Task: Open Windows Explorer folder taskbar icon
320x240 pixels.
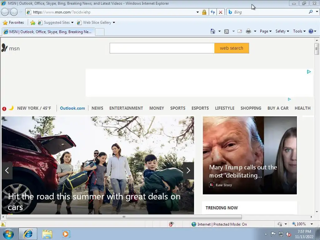Action: 47,234
